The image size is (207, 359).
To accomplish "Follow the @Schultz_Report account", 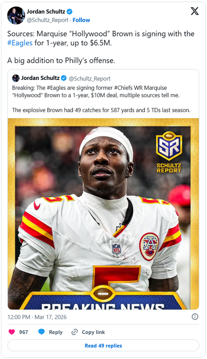I will click(81, 20).
